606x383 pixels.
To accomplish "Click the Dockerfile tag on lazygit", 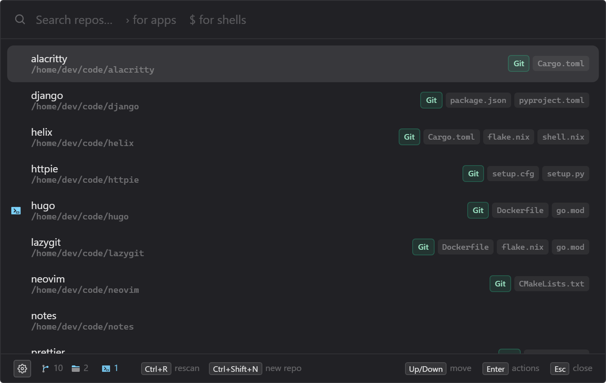I will pos(466,247).
